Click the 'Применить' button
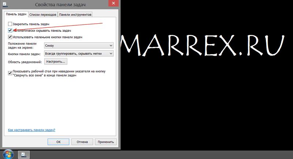Viewport: 293px width, 159px height. [x=106, y=142]
